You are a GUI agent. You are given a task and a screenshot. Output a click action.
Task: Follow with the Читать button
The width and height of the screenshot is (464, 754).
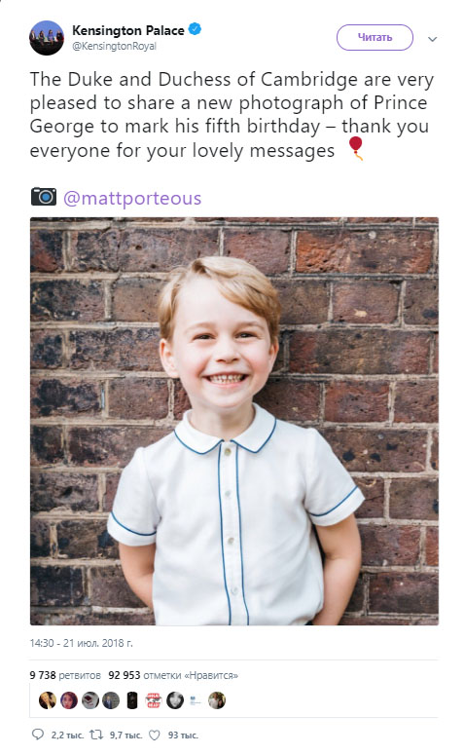(375, 38)
